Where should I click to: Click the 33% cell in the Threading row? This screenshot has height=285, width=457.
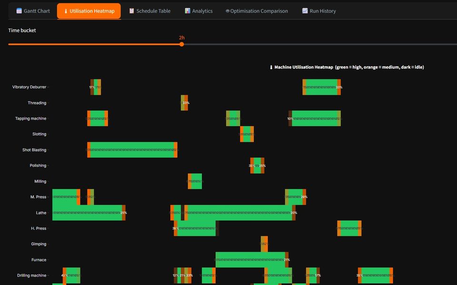tap(186, 103)
